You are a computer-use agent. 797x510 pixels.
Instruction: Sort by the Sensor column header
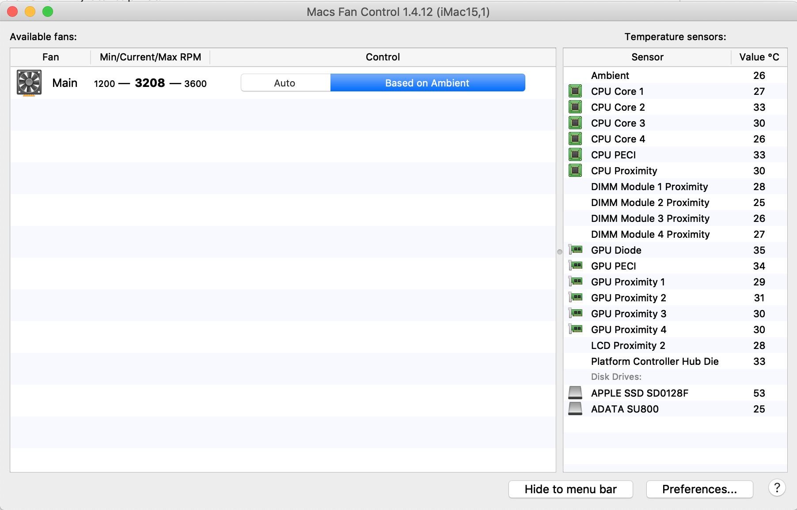click(647, 57)
